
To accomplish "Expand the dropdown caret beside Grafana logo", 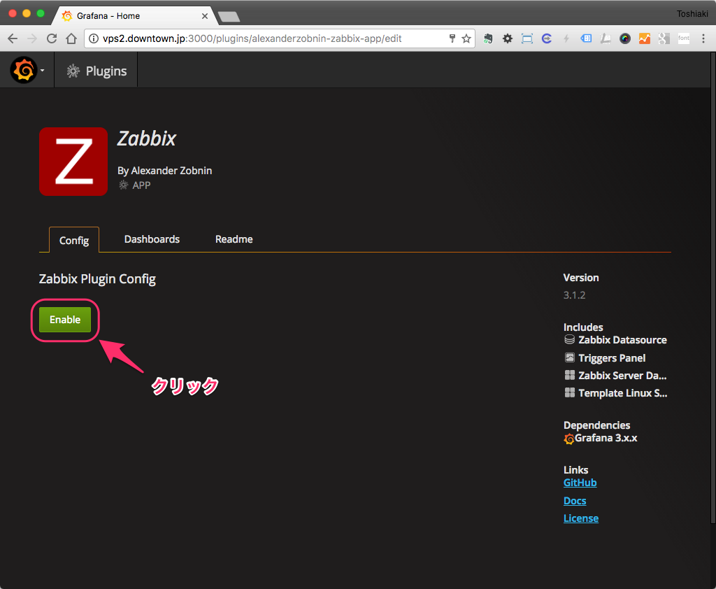I will (x=43, y=71).
